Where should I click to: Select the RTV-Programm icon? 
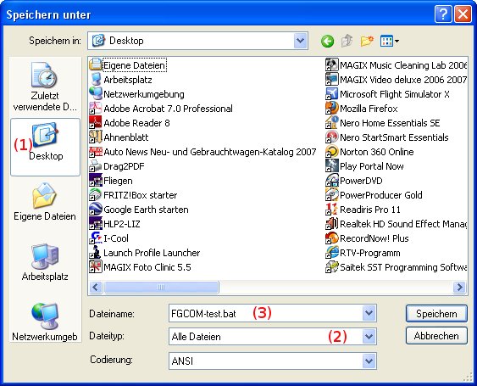coord(331,253)
